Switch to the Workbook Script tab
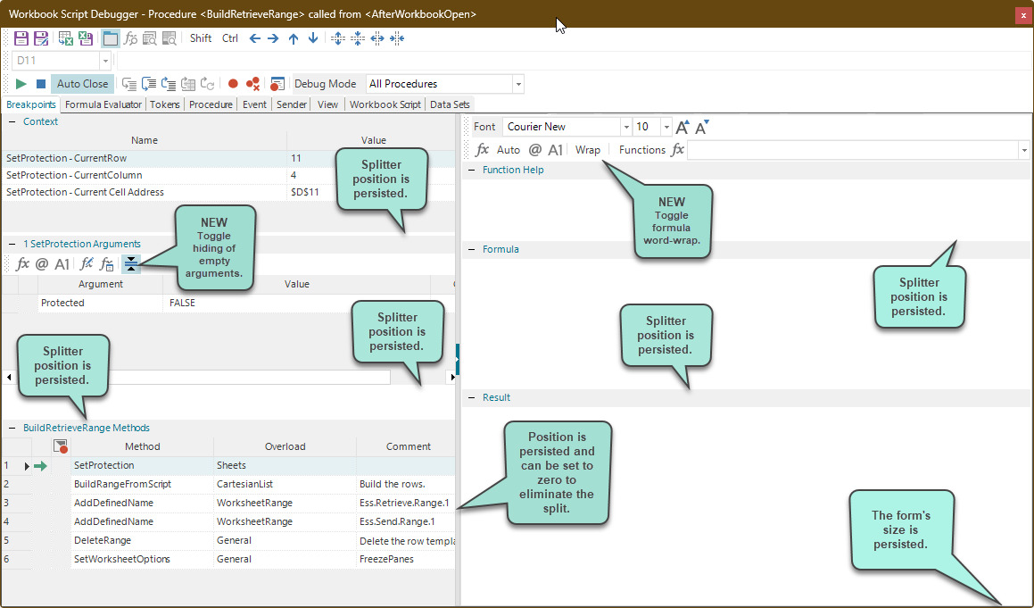The width and height of the screenshot is (1034, 608). tap(385, 104)
